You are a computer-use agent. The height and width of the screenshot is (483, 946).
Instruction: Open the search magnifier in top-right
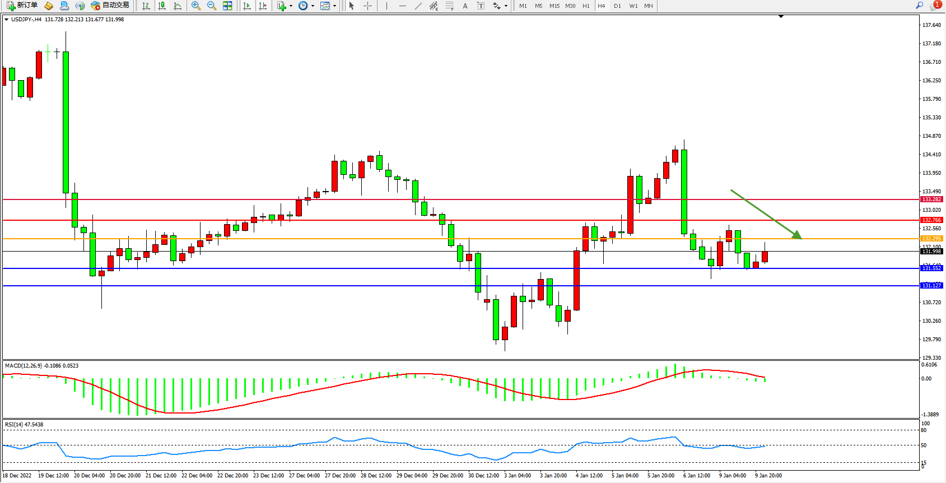pyautogui.click(x=919, y=6)
